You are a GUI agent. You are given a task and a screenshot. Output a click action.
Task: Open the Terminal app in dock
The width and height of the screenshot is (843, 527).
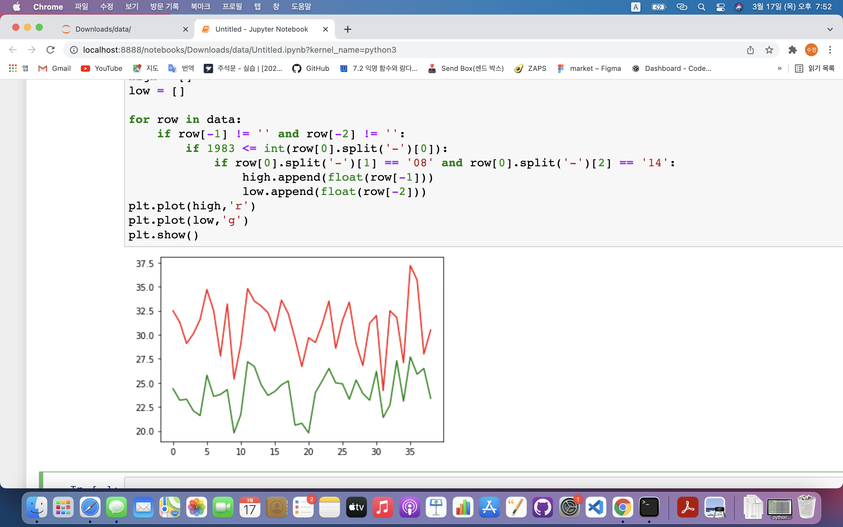[649, 507]
